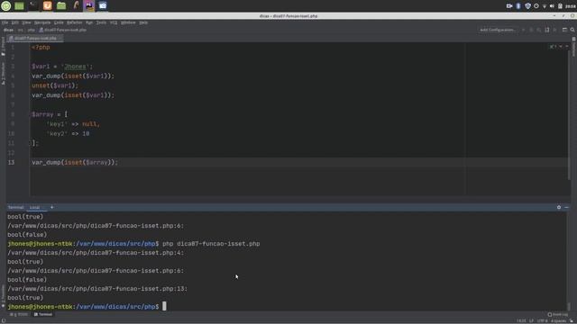The width and height of the screenshot is (577, 324).
Task: Open the volume control in tray
Action: pos(552,6)
